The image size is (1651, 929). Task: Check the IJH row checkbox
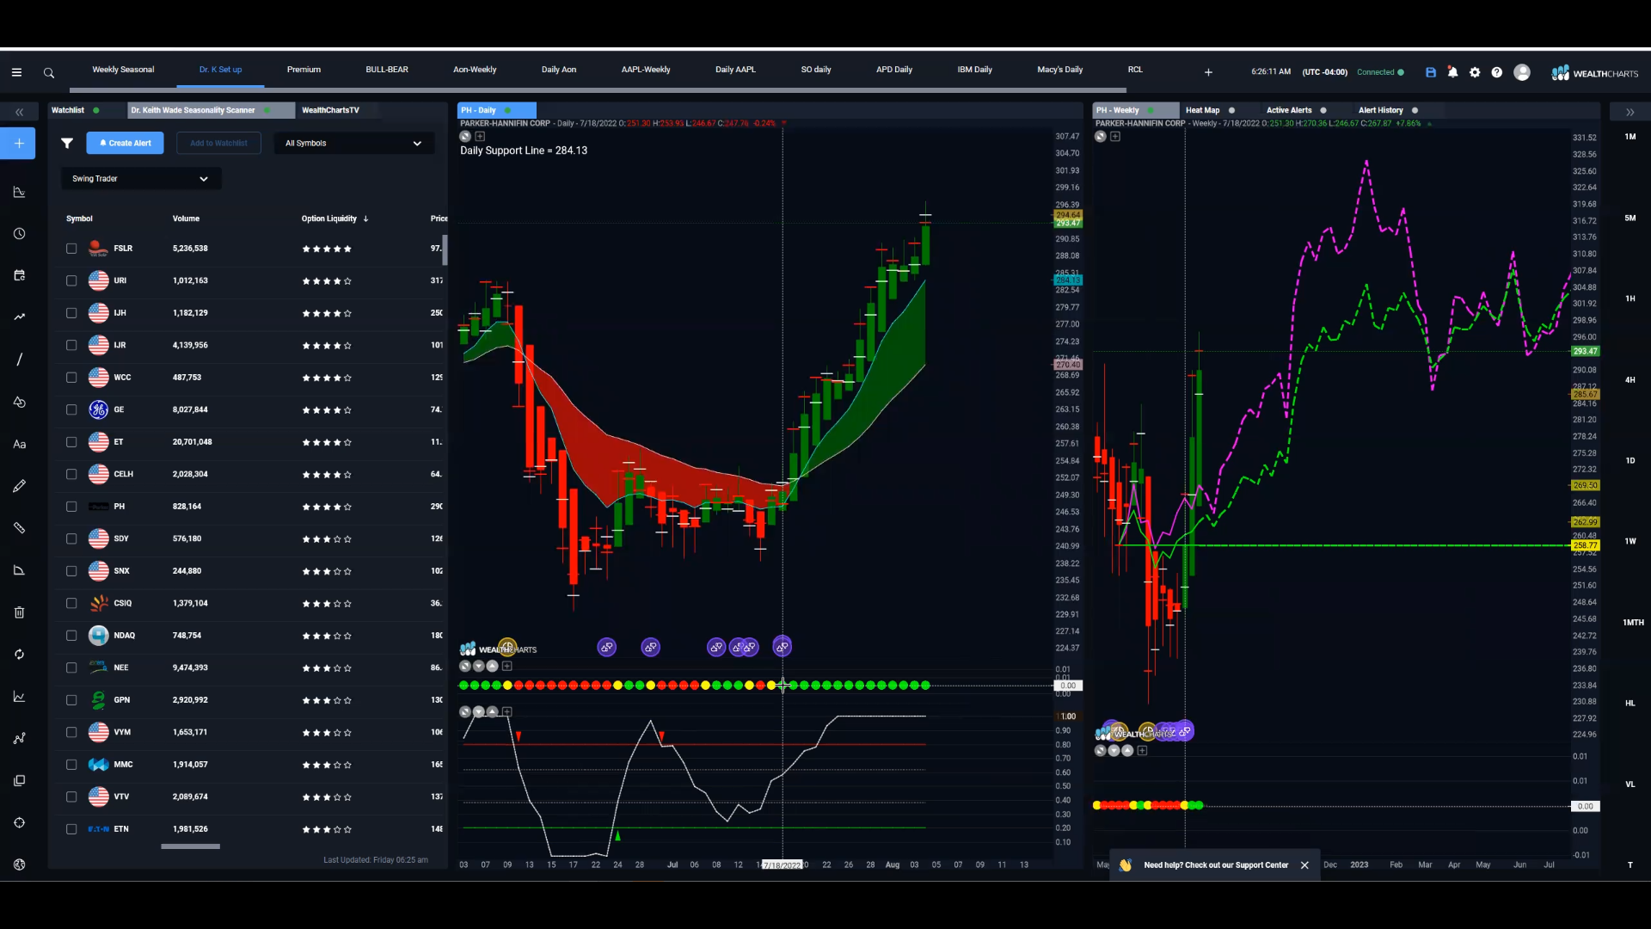tap(71, 313)
